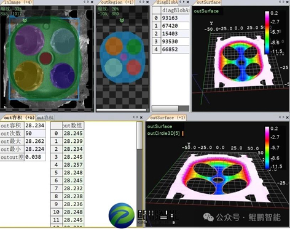Click the diagBlobArea horizontal scrollbar thumb
The height and width of the screenshot is (229, 290).
pos(165,108)
